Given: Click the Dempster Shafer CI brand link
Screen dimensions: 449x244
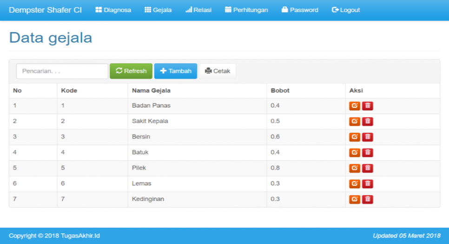Looking at the screenshot, I should (45, 10).
